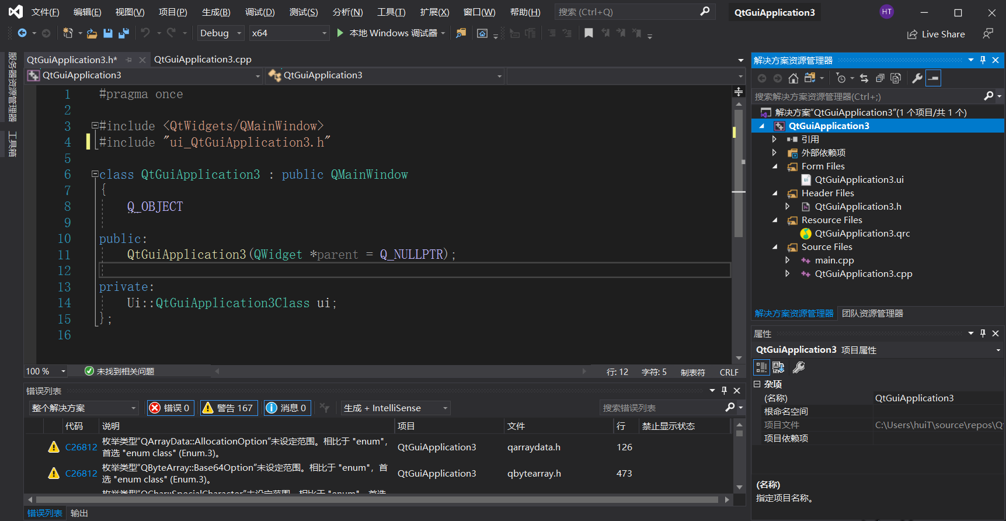1006x521 pixels.
Task: Pin the Error List panel
Action: (725, 391)
